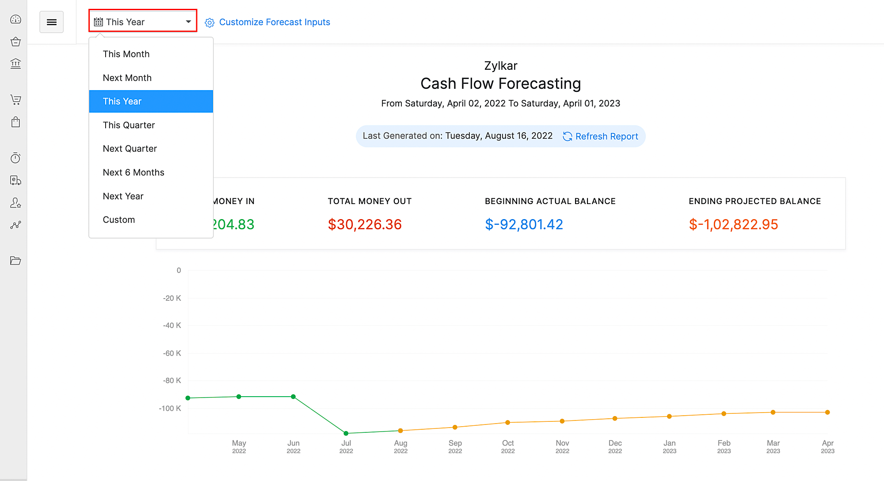
Task: Click the Sales shopping cart icon
Action: (x=15, y=100)
